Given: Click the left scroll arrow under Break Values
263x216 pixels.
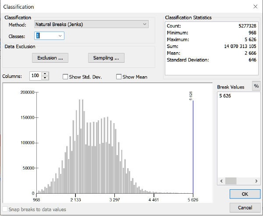Looking at the screenshot, I should [x=221, y=181].
